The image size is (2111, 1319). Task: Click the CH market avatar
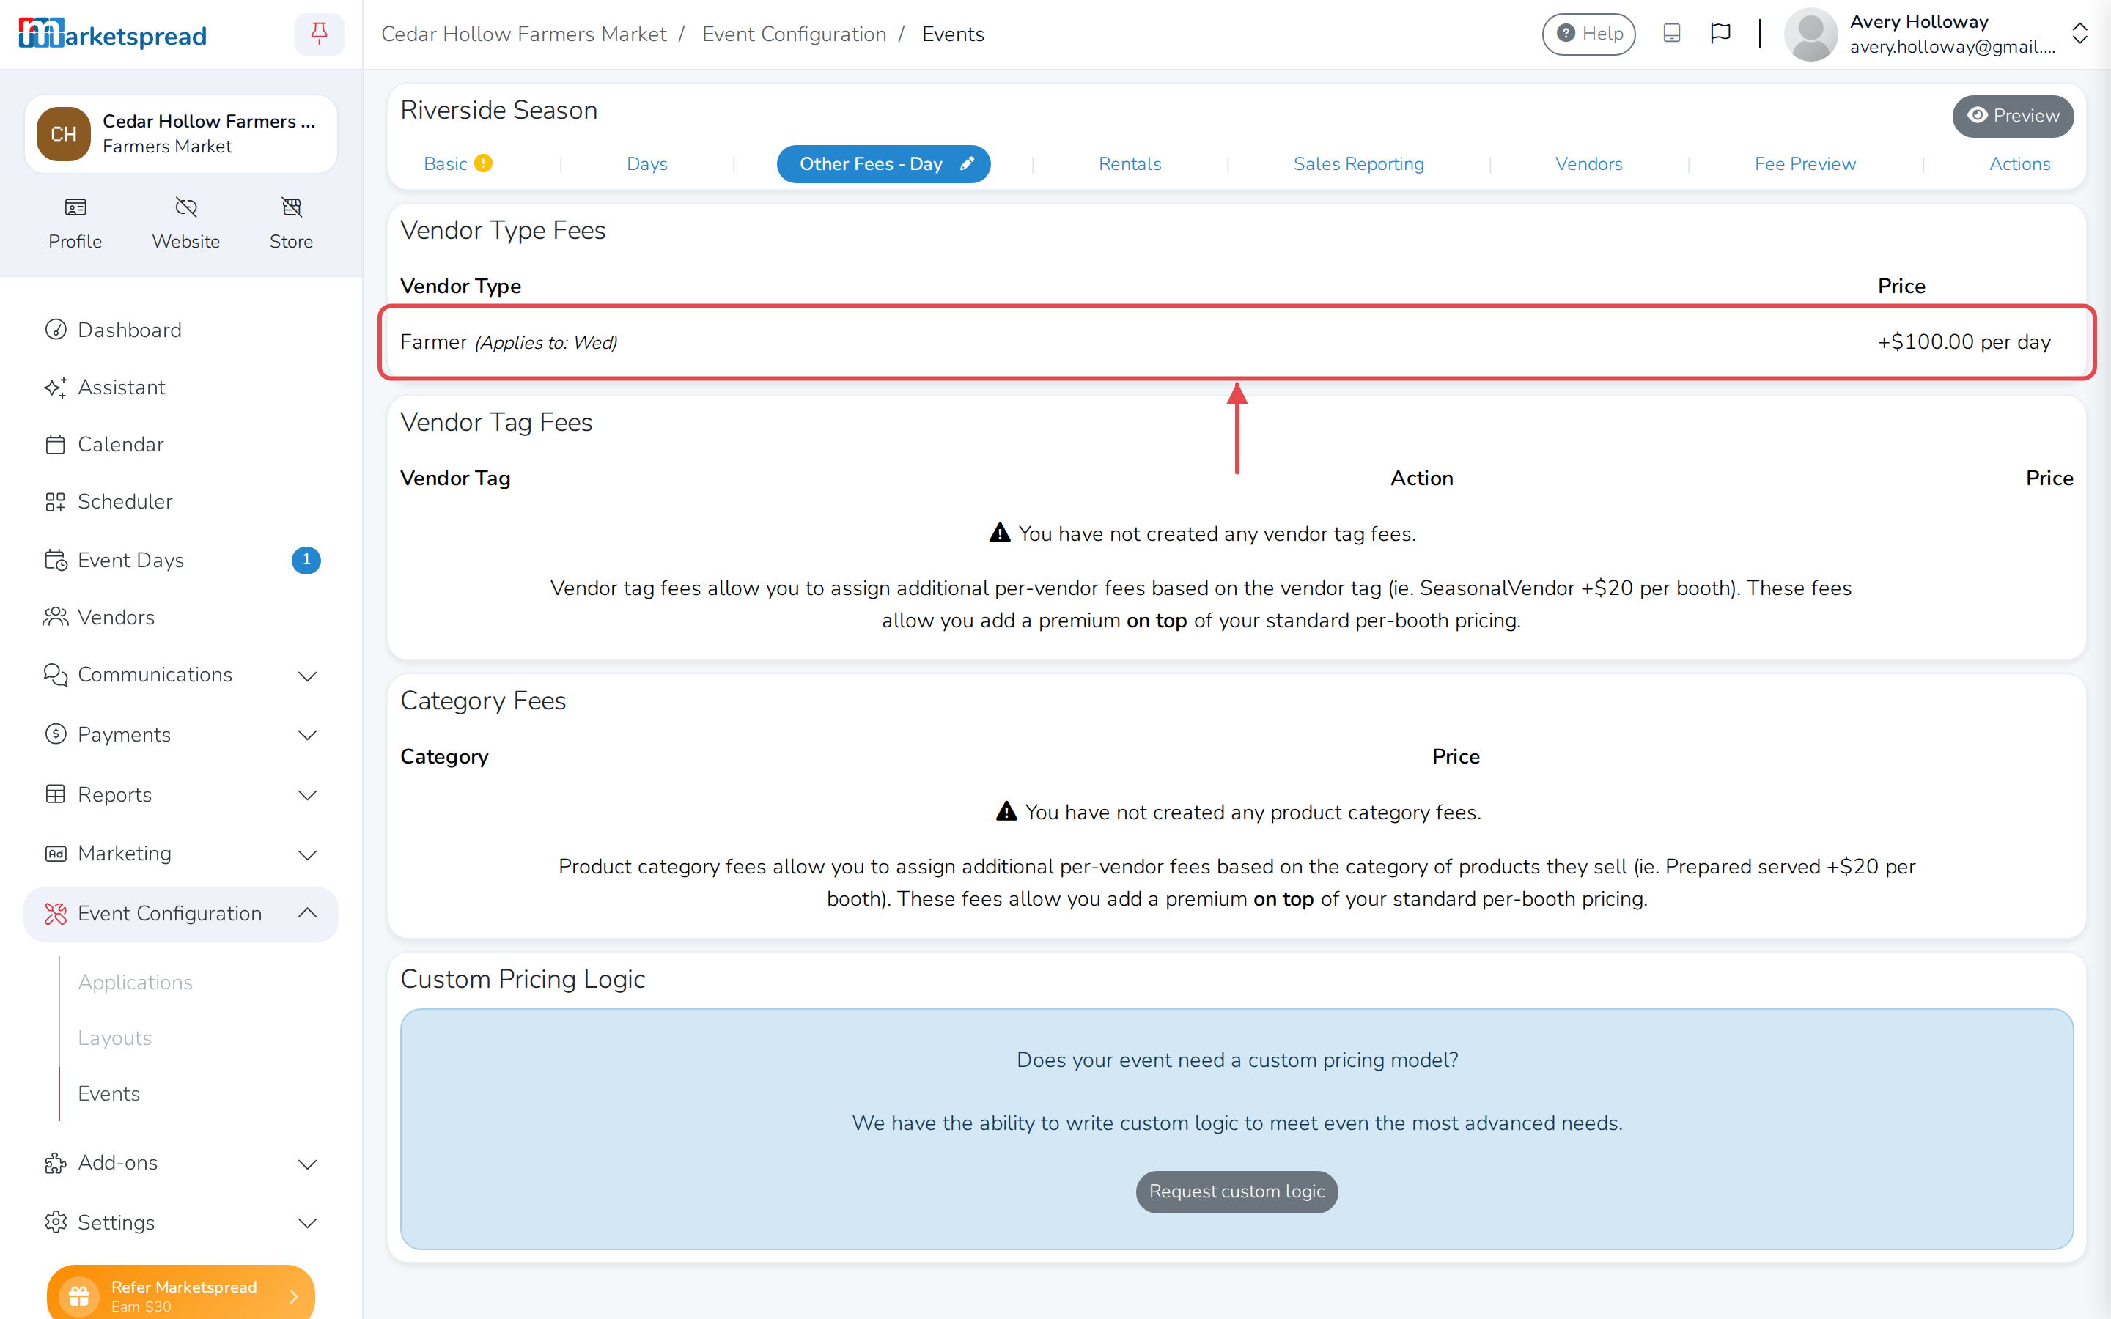pos(64,133)
